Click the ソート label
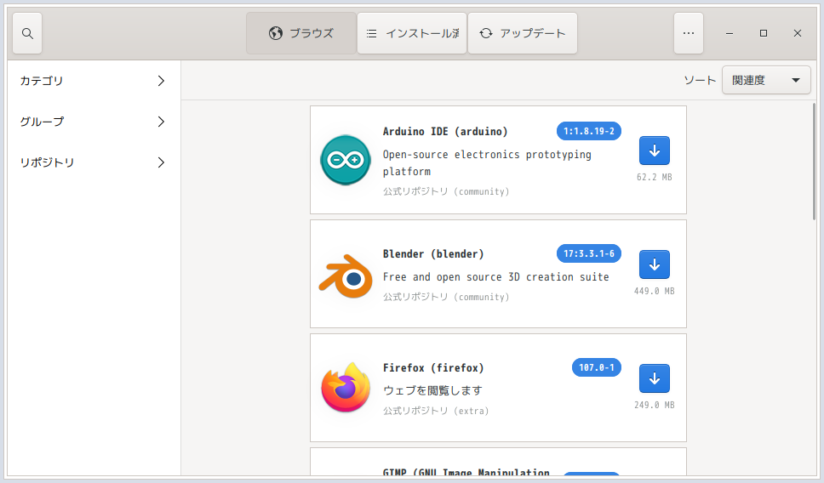The image size is (824, 483). pos(700,80)
